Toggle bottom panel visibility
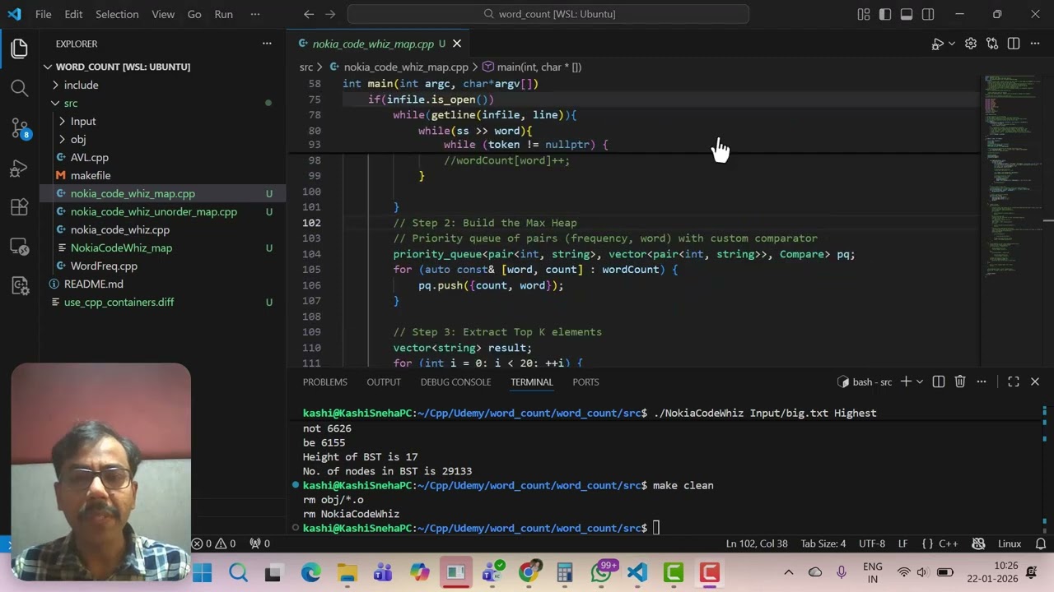Screen dimensions: 1054x592 [x=907, y=14]
